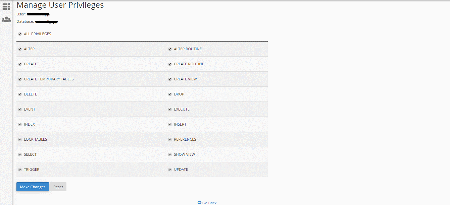Toggle the LOCK TABLES privilege
This screenshot has width=450, height=205.
(x=20, y=139)
